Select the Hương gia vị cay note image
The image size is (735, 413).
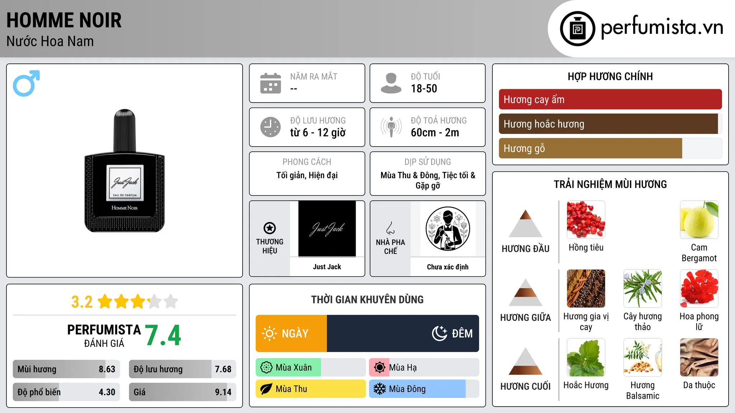pyautogui.click(x=586, y=289)
